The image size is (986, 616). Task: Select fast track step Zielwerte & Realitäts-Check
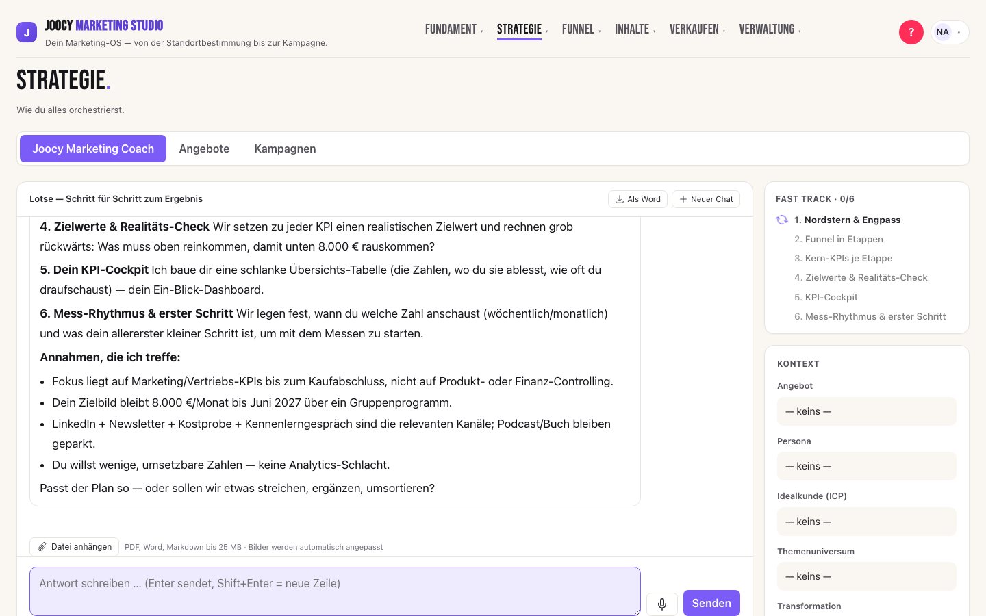click(x=861, y=277)
